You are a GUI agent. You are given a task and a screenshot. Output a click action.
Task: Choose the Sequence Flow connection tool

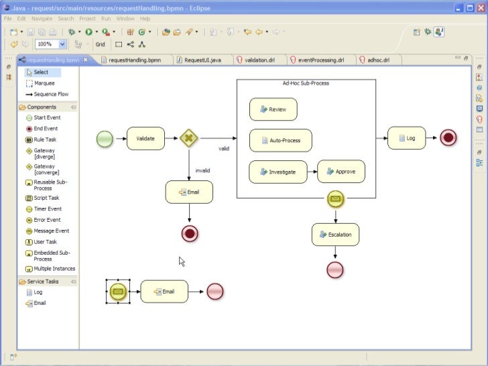tap(47, 95)
